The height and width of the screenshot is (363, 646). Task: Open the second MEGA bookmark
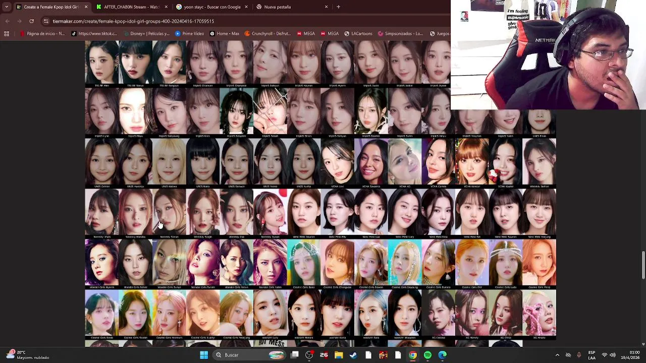(330, 34)
